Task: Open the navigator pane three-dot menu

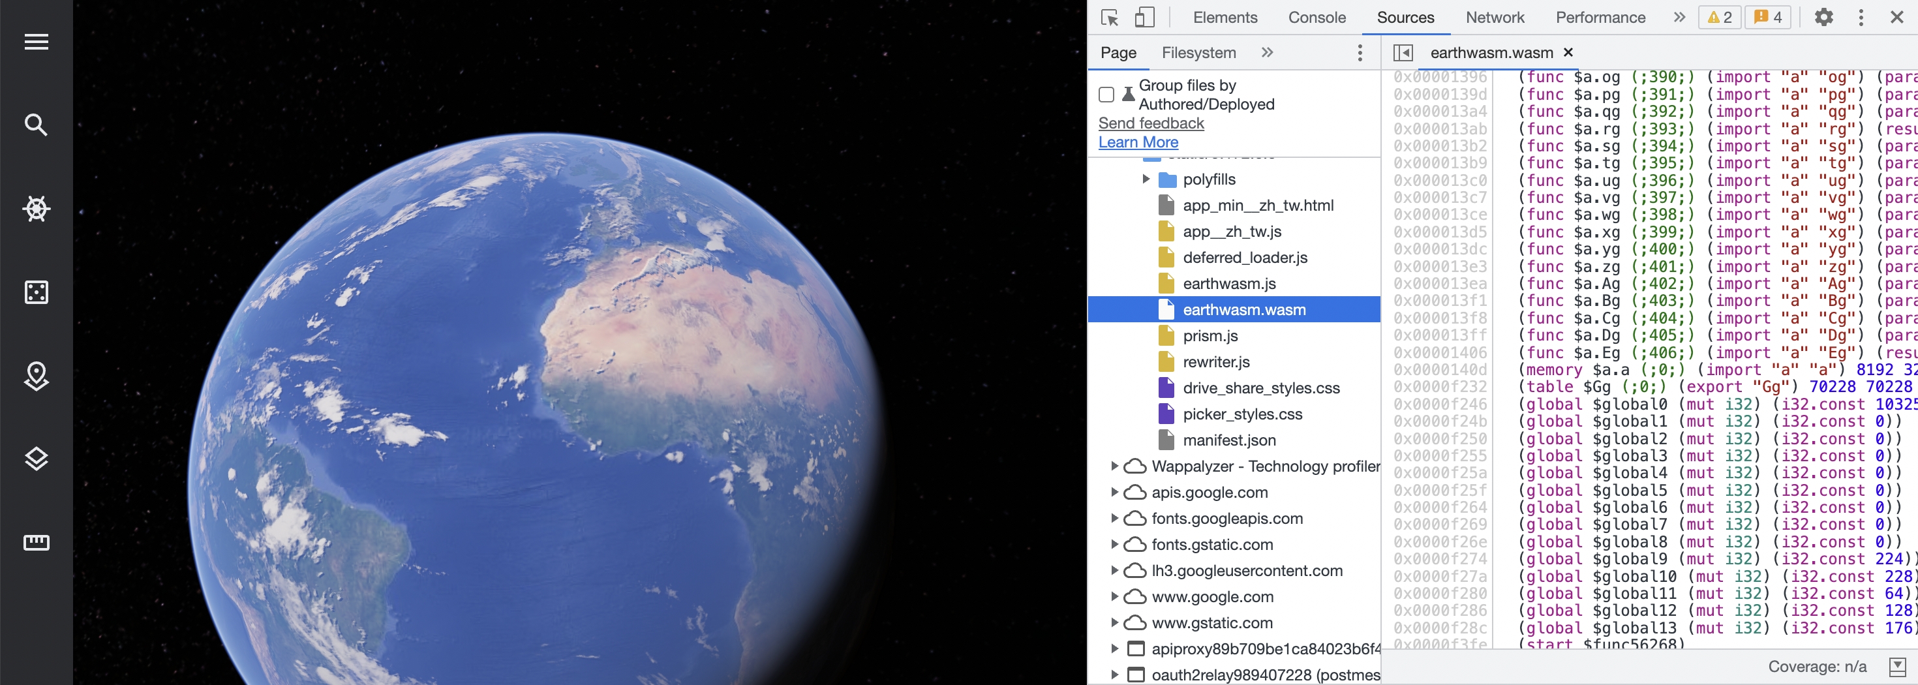Action: (1360, 52)
